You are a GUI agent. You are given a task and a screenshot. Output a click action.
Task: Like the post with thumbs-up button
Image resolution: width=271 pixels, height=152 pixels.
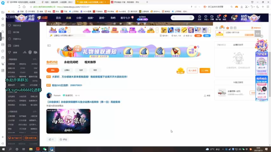point(51,140)
